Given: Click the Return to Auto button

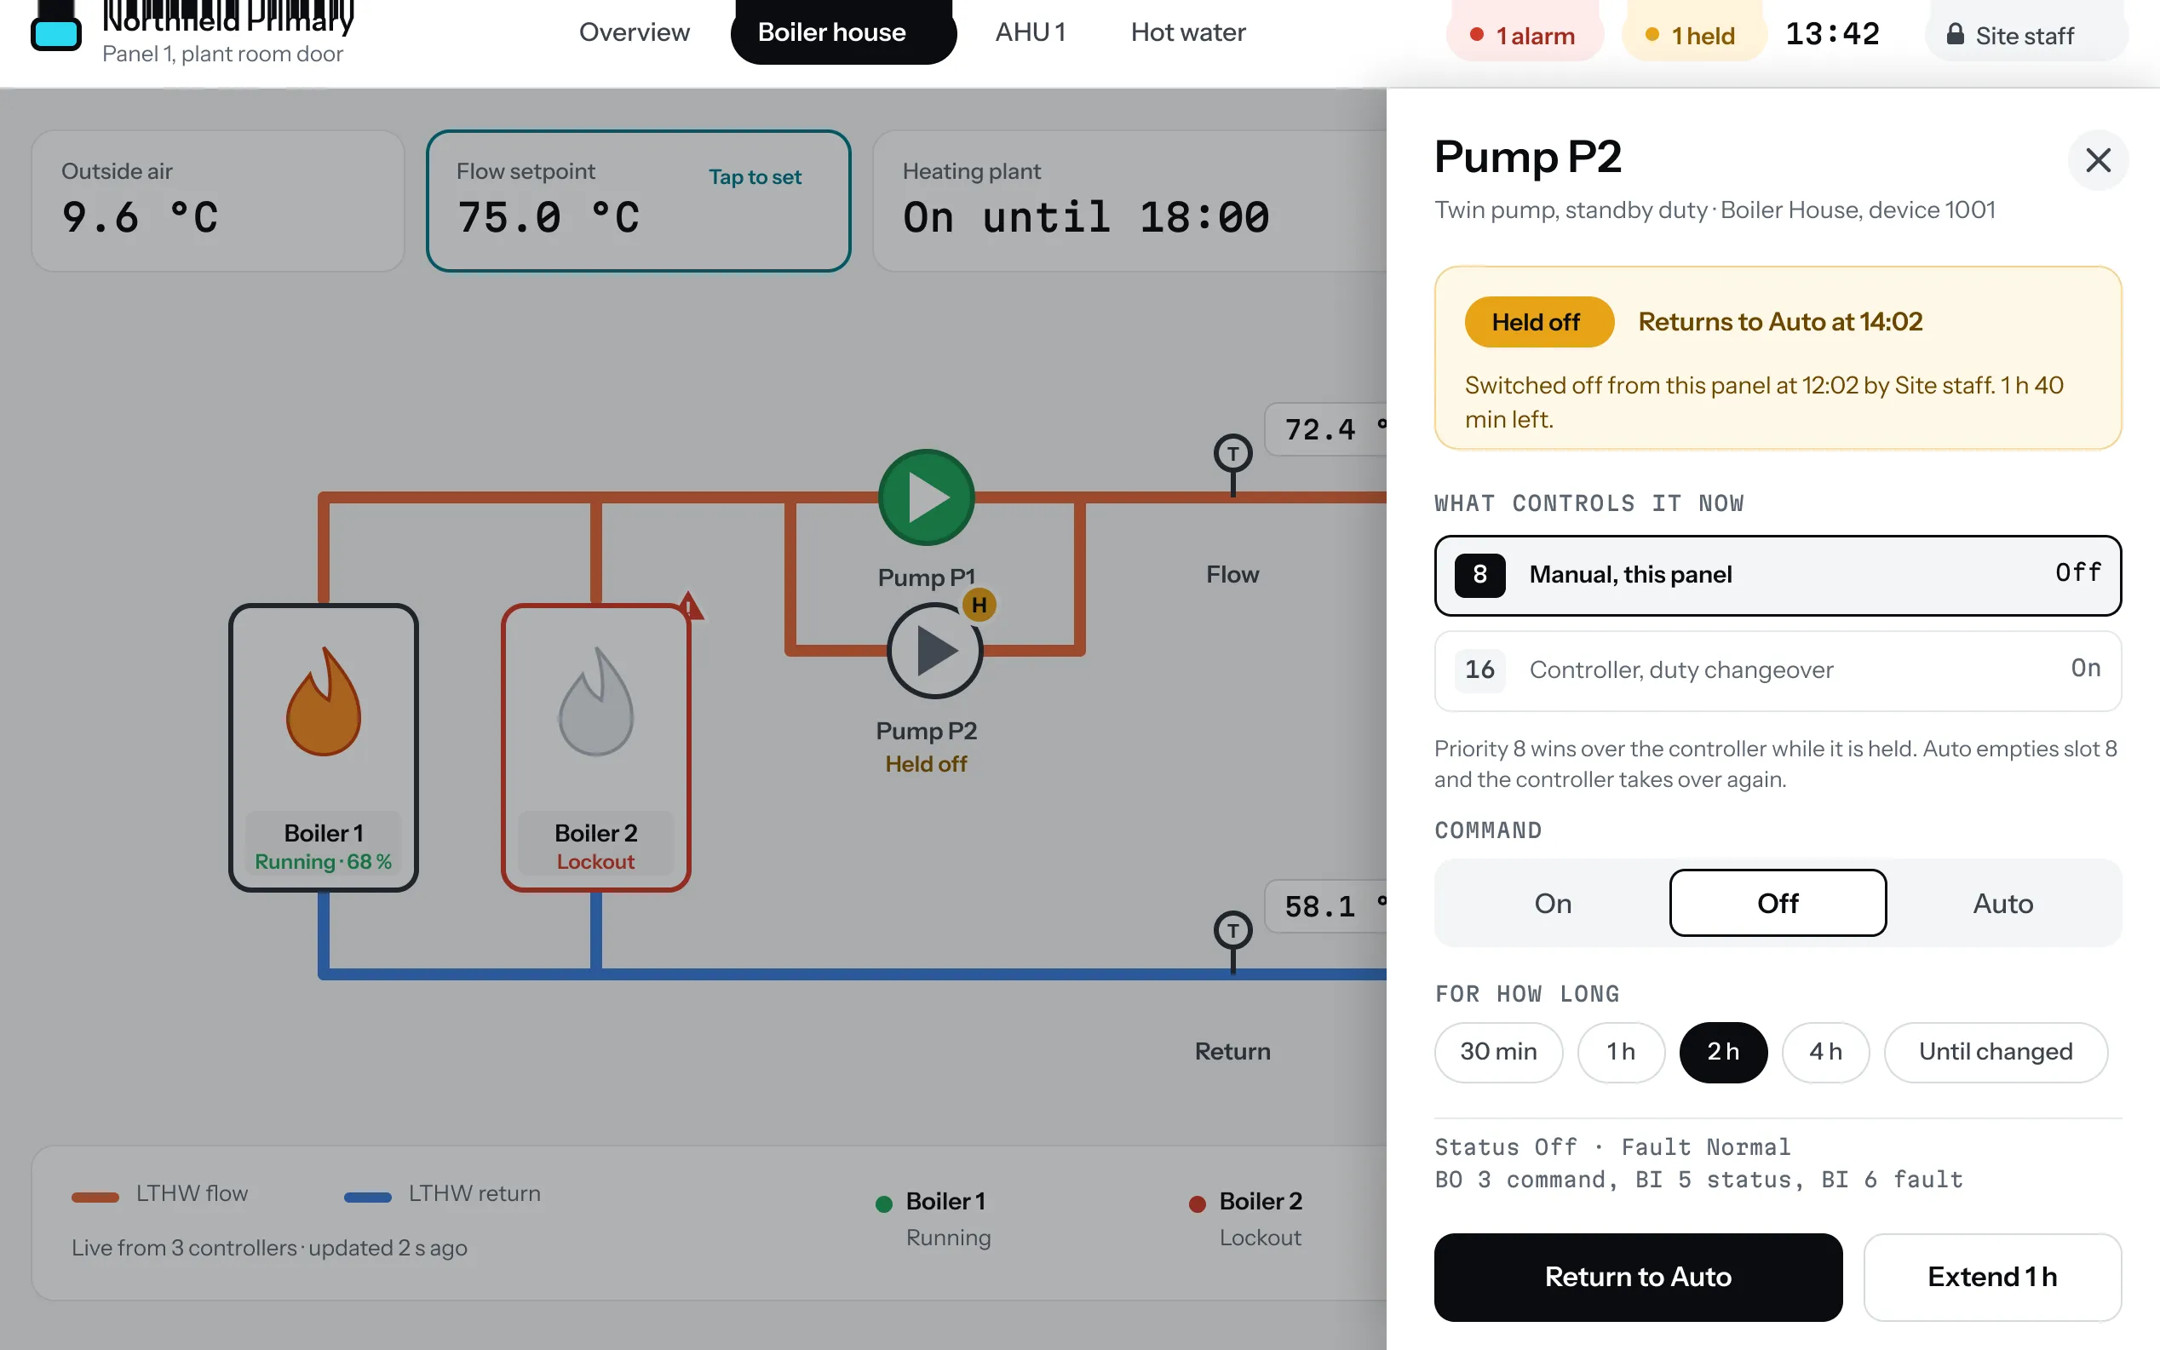Looking at the screenshot, I should (1638, 1277).
